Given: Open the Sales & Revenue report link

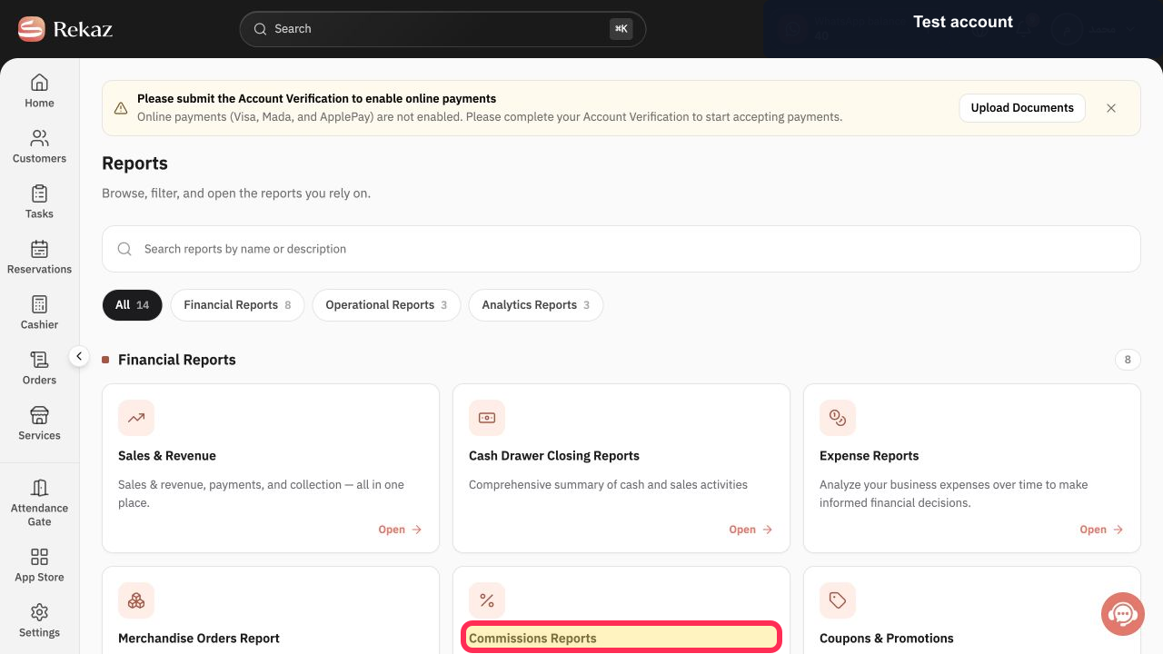Looking at the screenshot, I should [401, 530].
